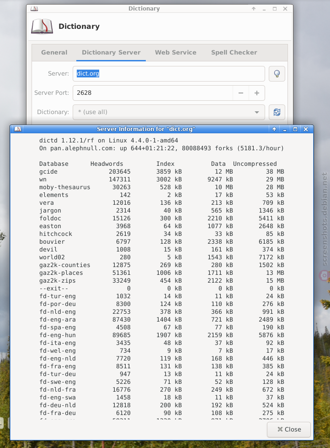Select the Dictionary Server tab
330x448 pixels.
[x=111, y=53]
